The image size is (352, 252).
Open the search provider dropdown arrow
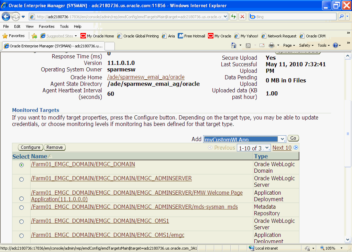tap(348, 16)
